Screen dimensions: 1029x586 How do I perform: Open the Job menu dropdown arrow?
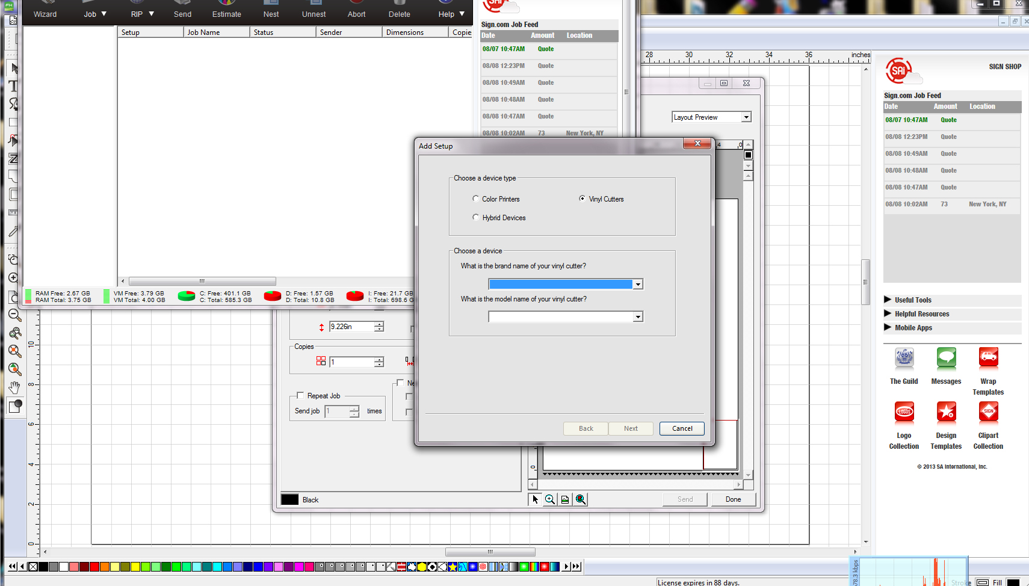(104, 14)
